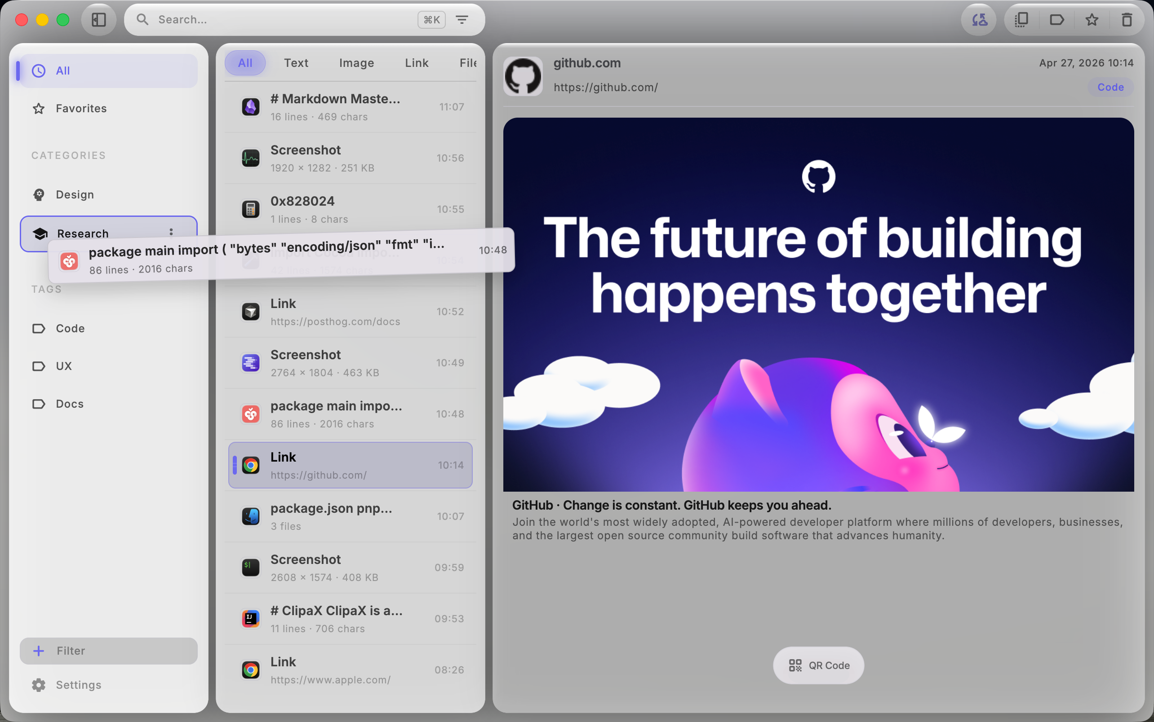Switch to the All filter tab
Image resolution: width=1154 pixels, height=722 pixels.
[x=245, y=62]
